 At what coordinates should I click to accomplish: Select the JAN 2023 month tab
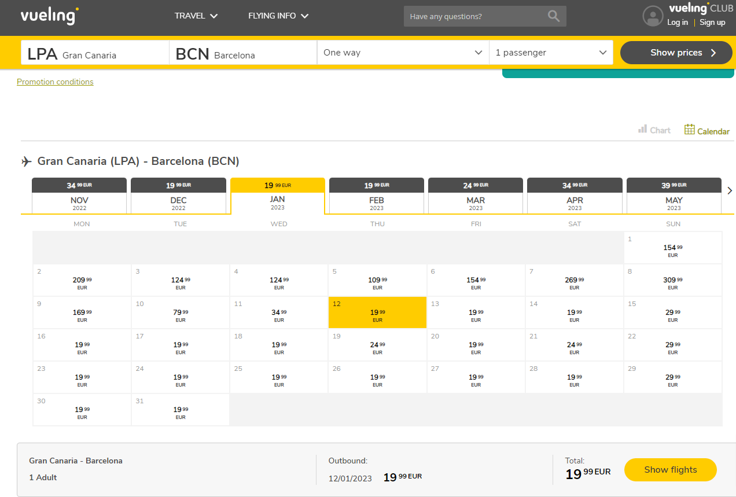278,196
